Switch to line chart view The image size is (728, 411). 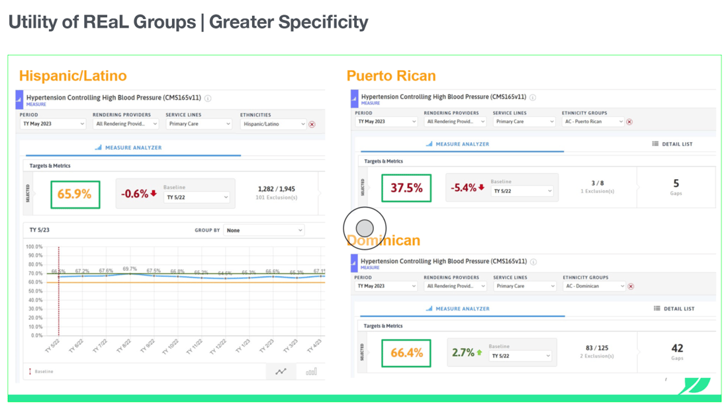(281, 371)
